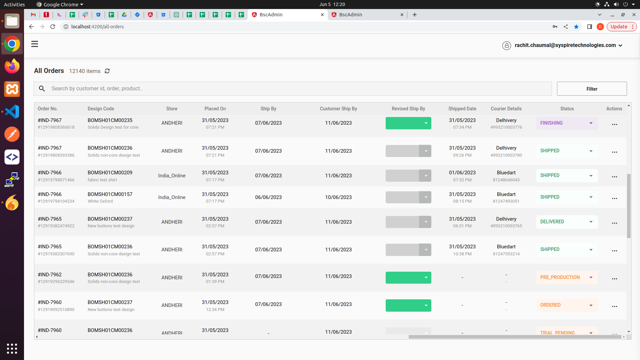
Task: Show applications grid in dock
Action: pyautogui.click(x=12, y=349)
